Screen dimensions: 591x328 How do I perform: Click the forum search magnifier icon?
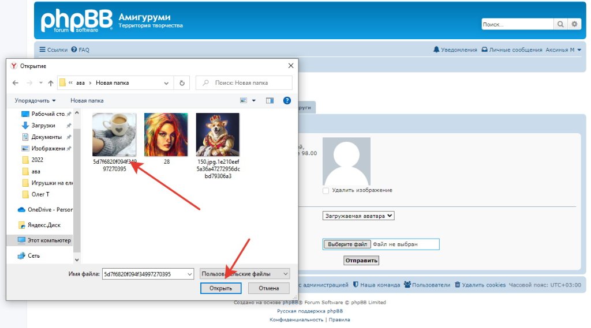click(560, 24)
